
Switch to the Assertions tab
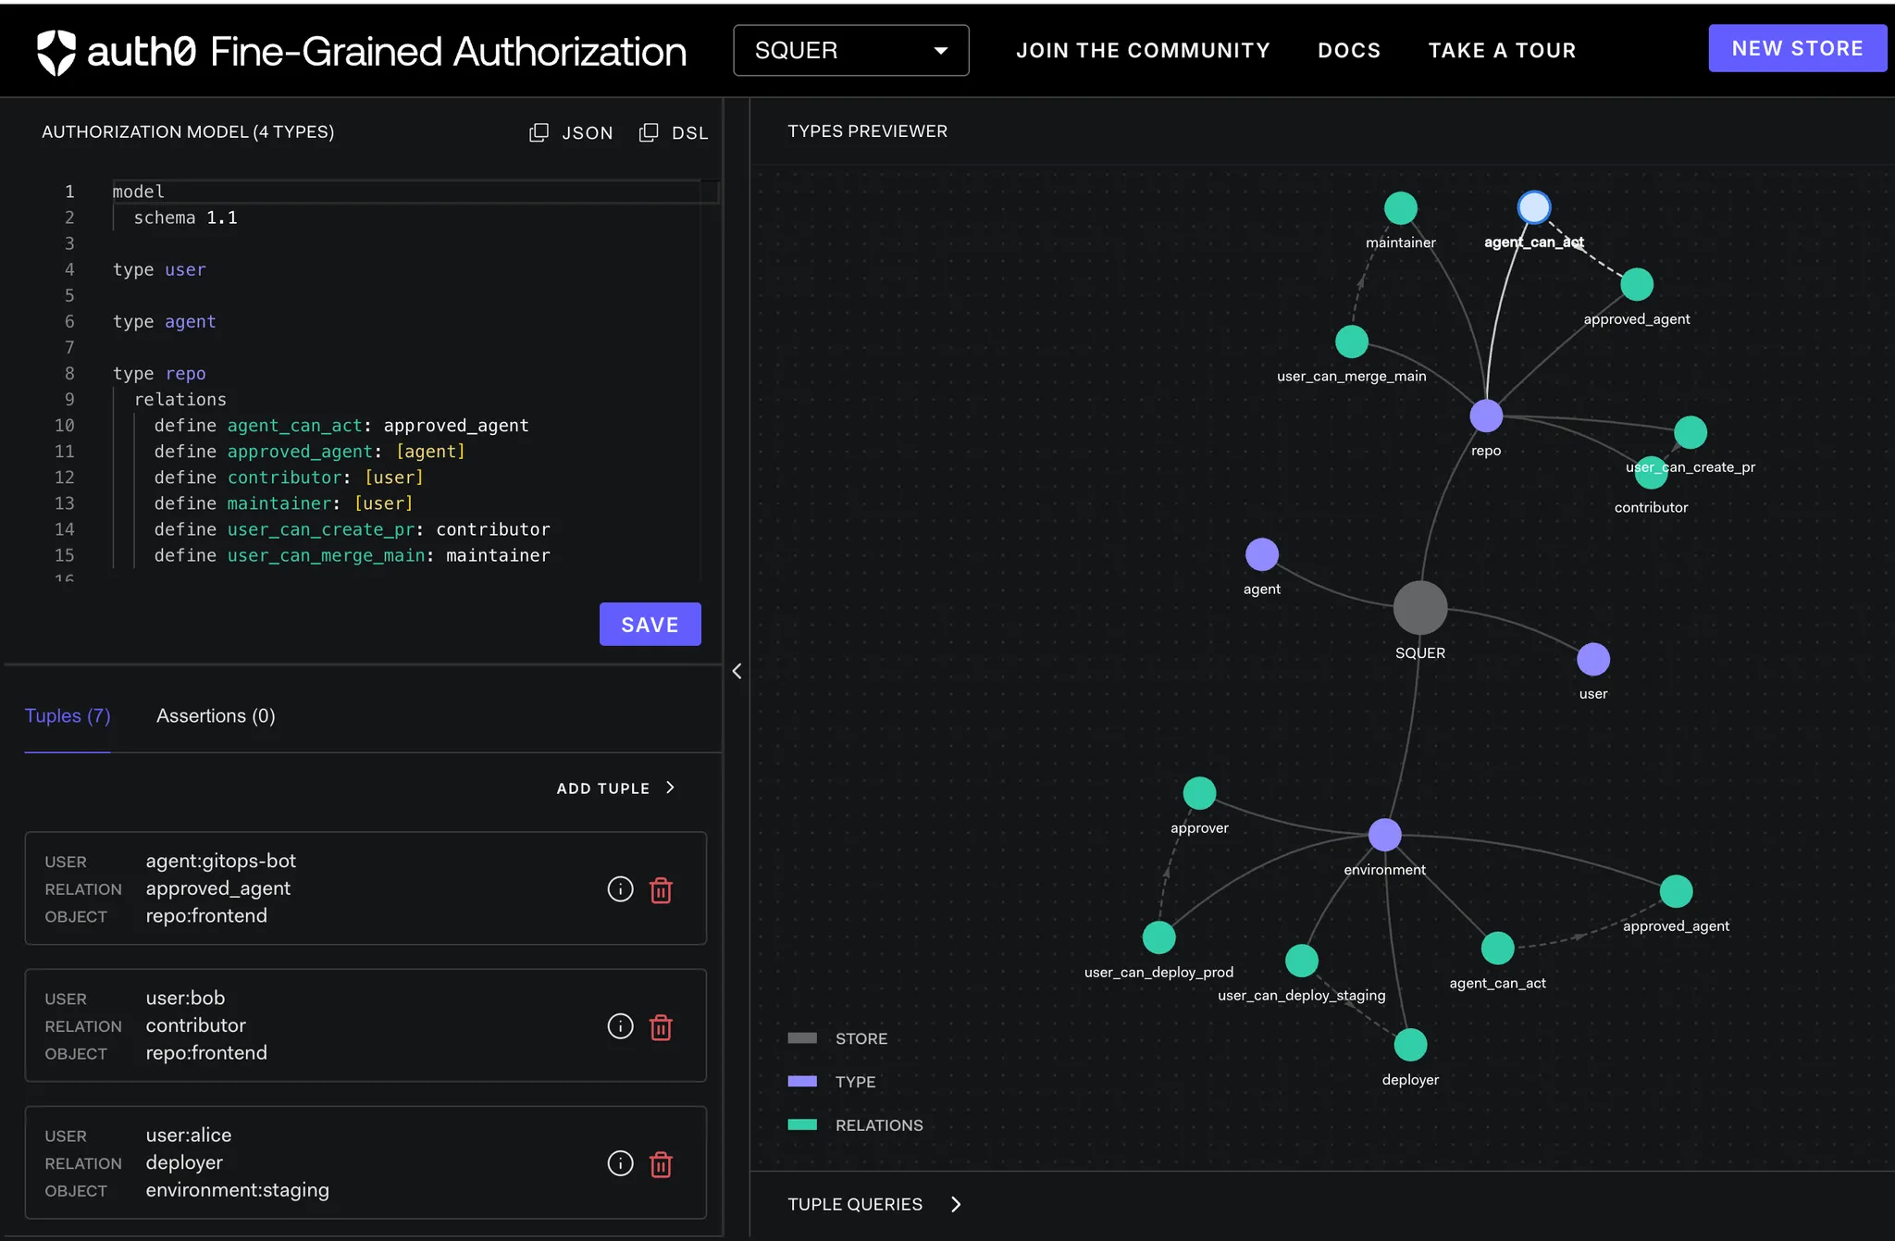pyautogui.click(x=216, y=716)
